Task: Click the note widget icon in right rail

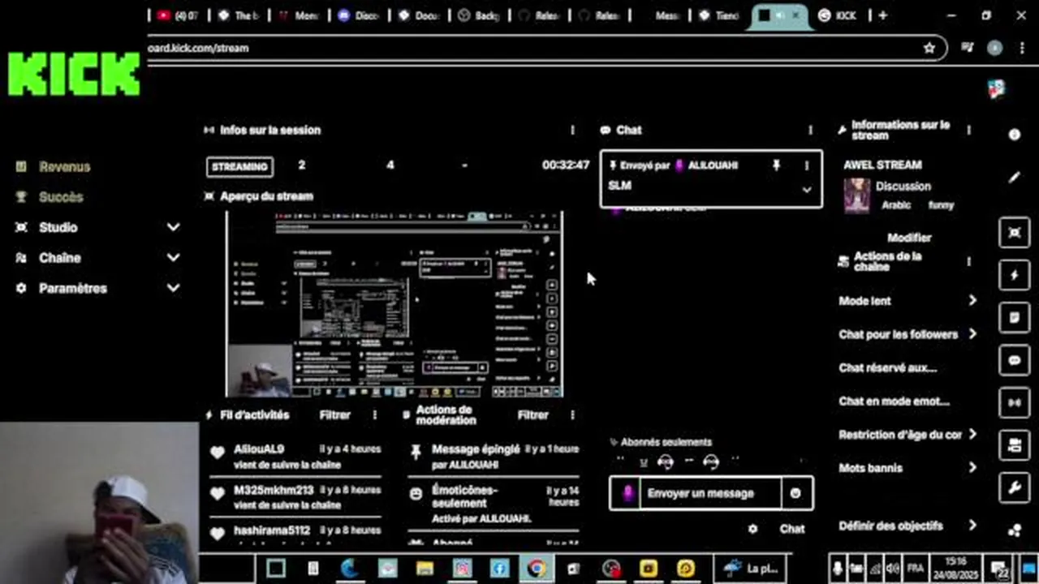Action: (1014, 318)
